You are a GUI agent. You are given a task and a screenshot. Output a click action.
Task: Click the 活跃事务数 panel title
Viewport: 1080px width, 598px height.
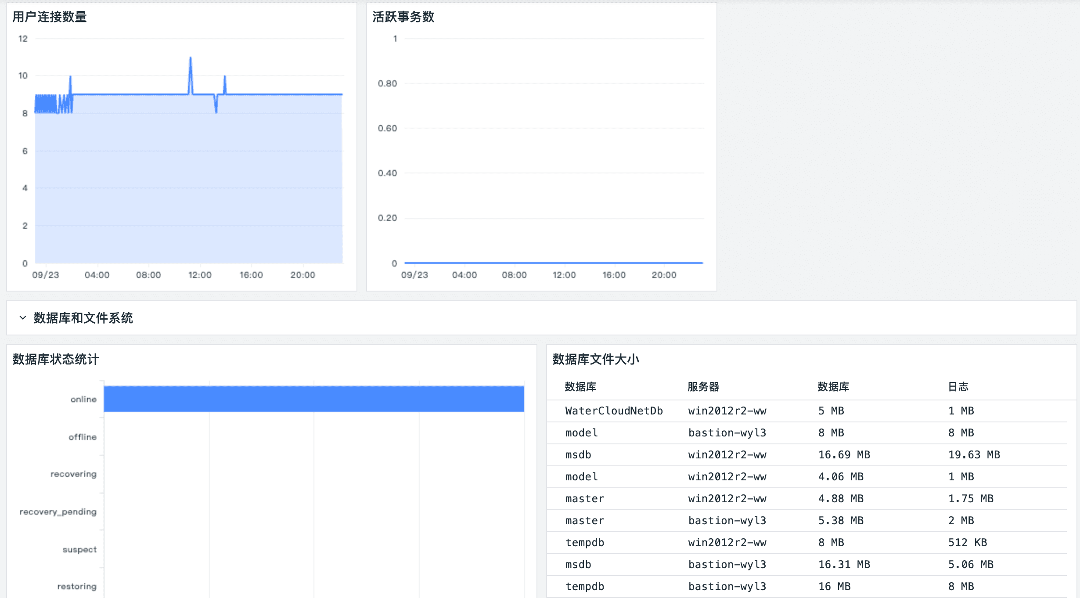403,17
